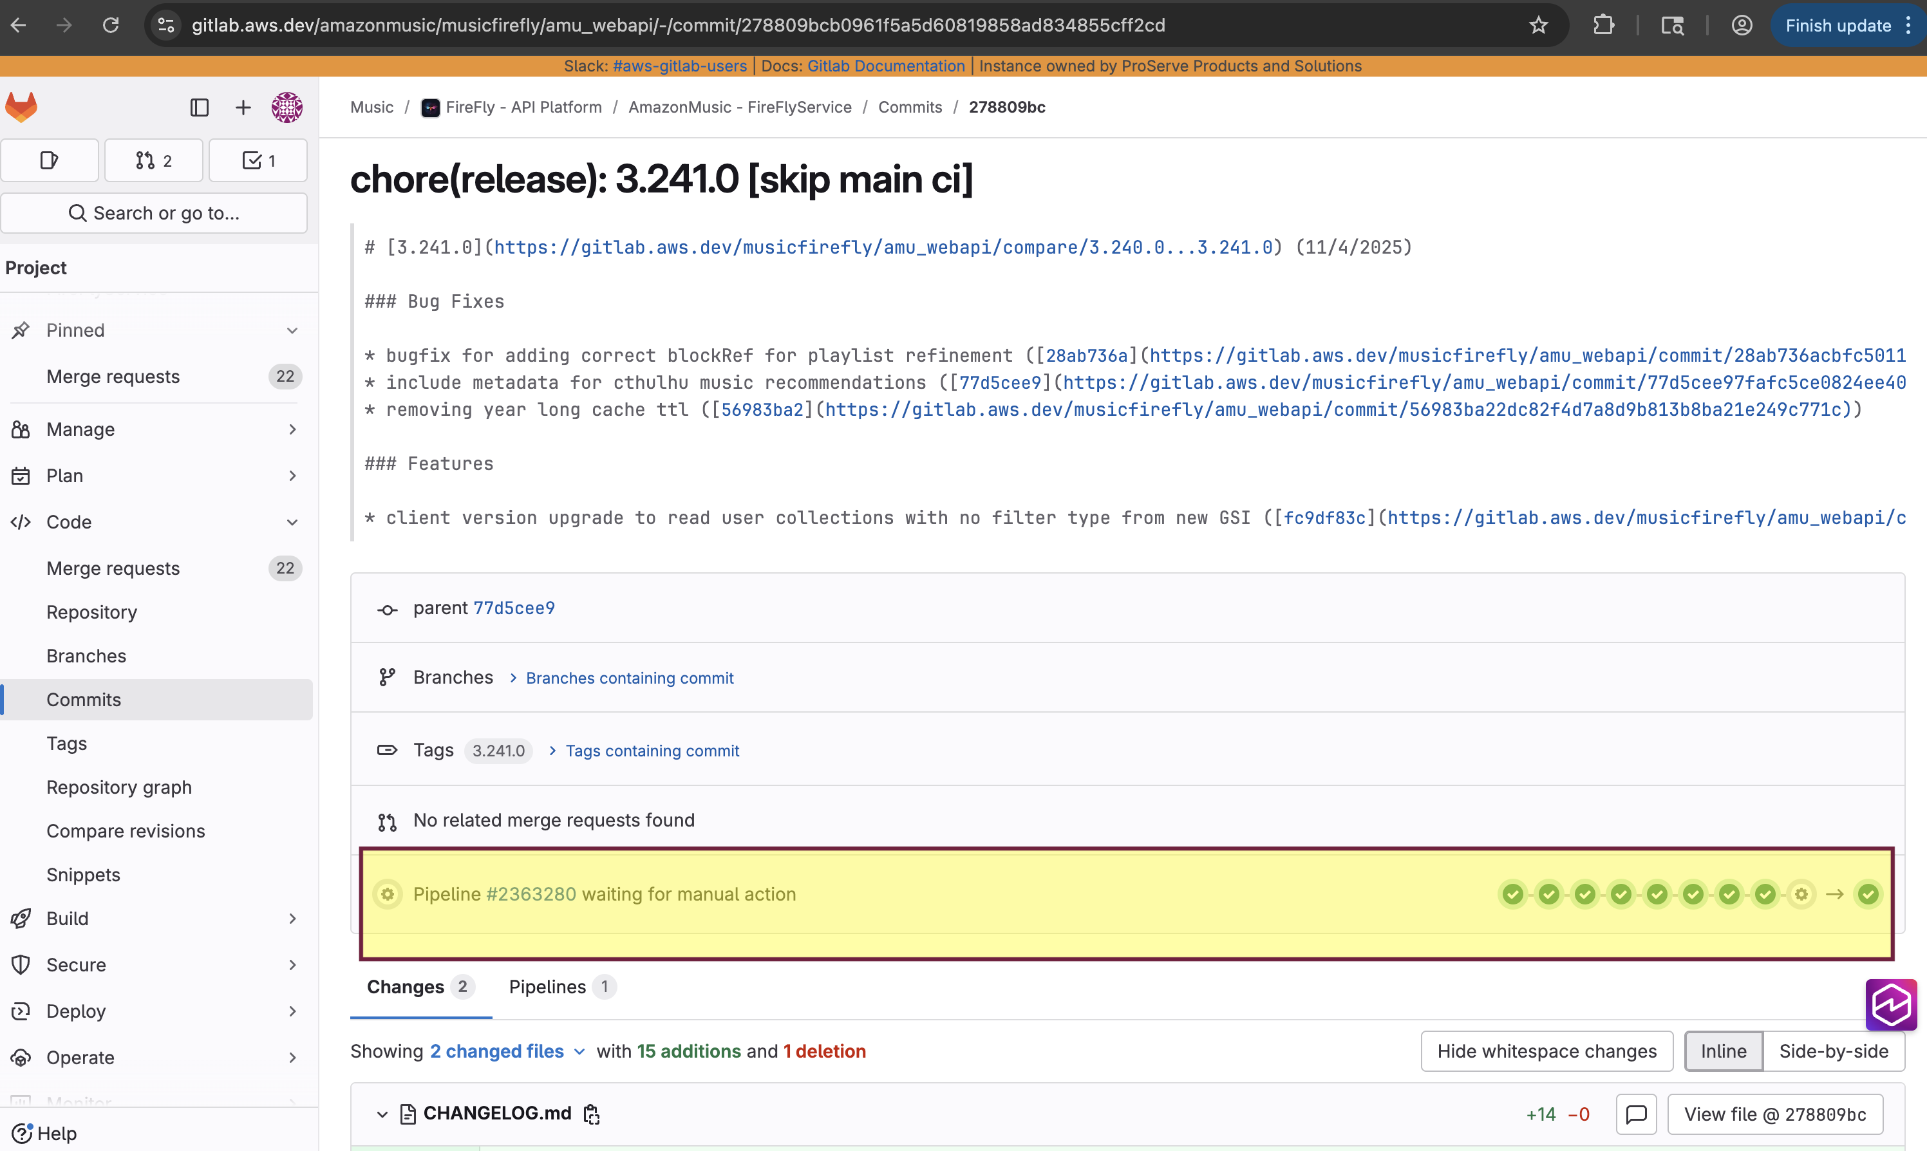The width and height of the screenshot is (1927, 1151).
Task: Open the 2 changed files dropdown
Action: (506, 1051)
